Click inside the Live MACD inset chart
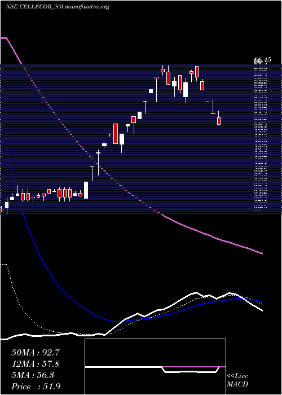The width and height of the screenshot is (282, 395). 155,367
